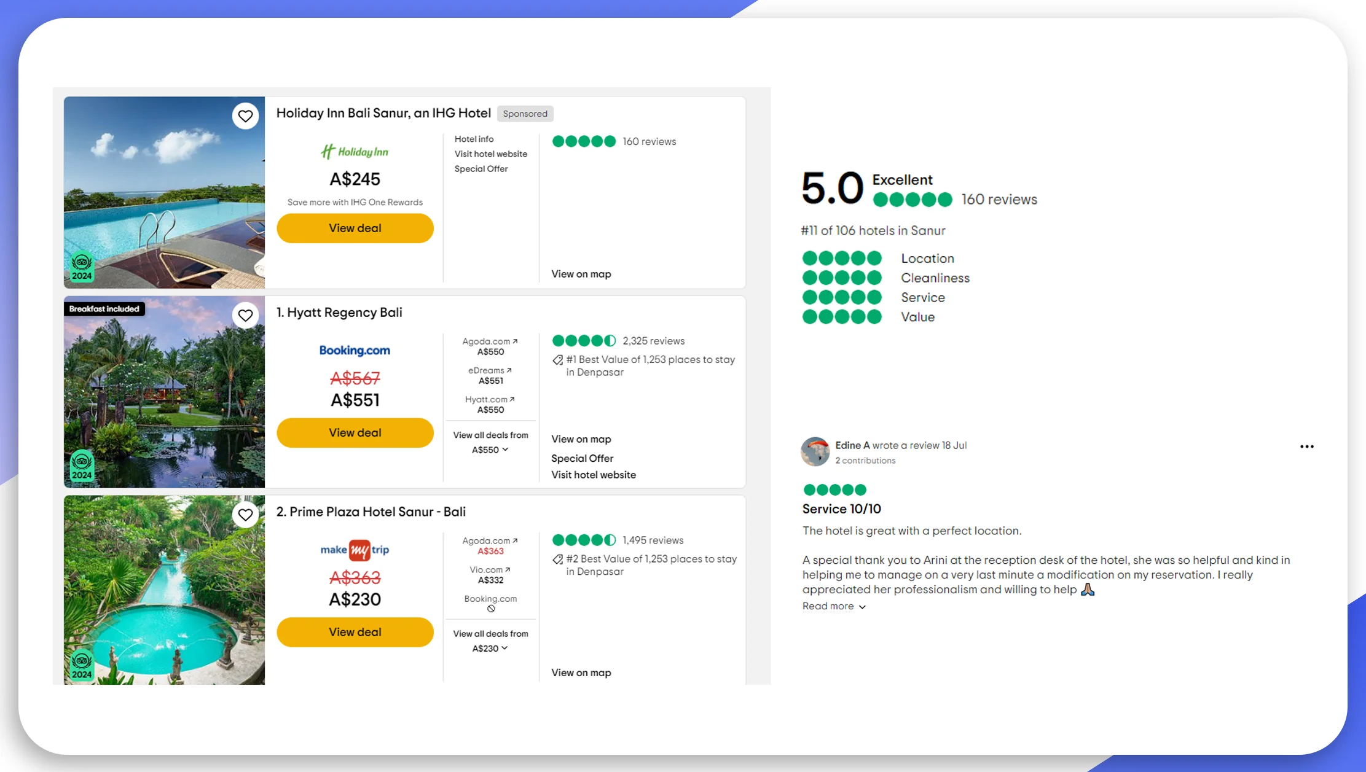Open Prime Plaza pool photo
1366x772 pixels.
[164, 590]
